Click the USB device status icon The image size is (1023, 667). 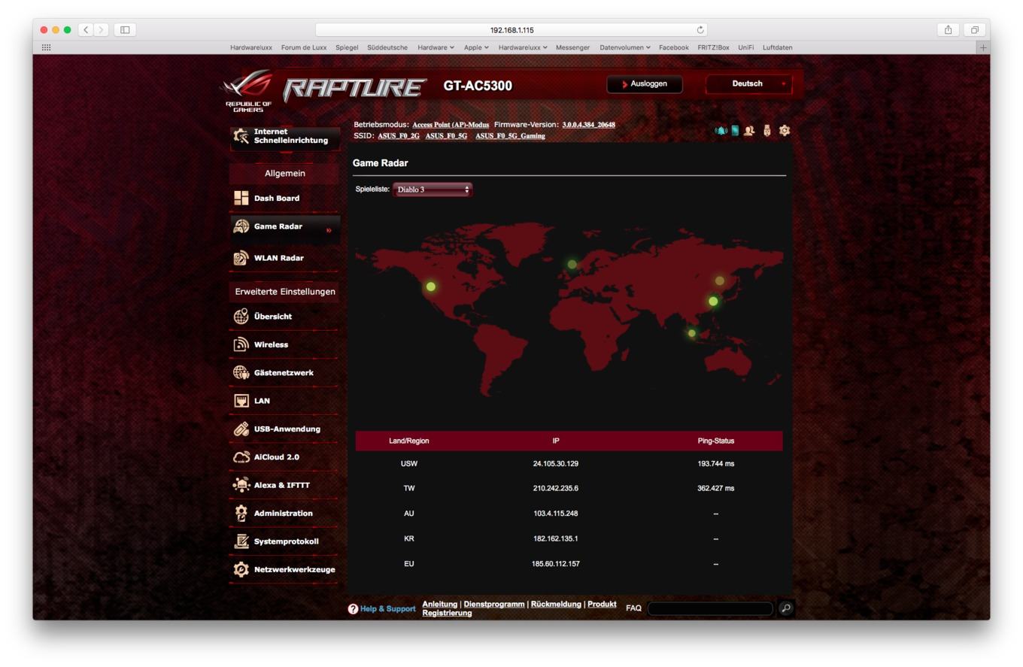point(767,130)
